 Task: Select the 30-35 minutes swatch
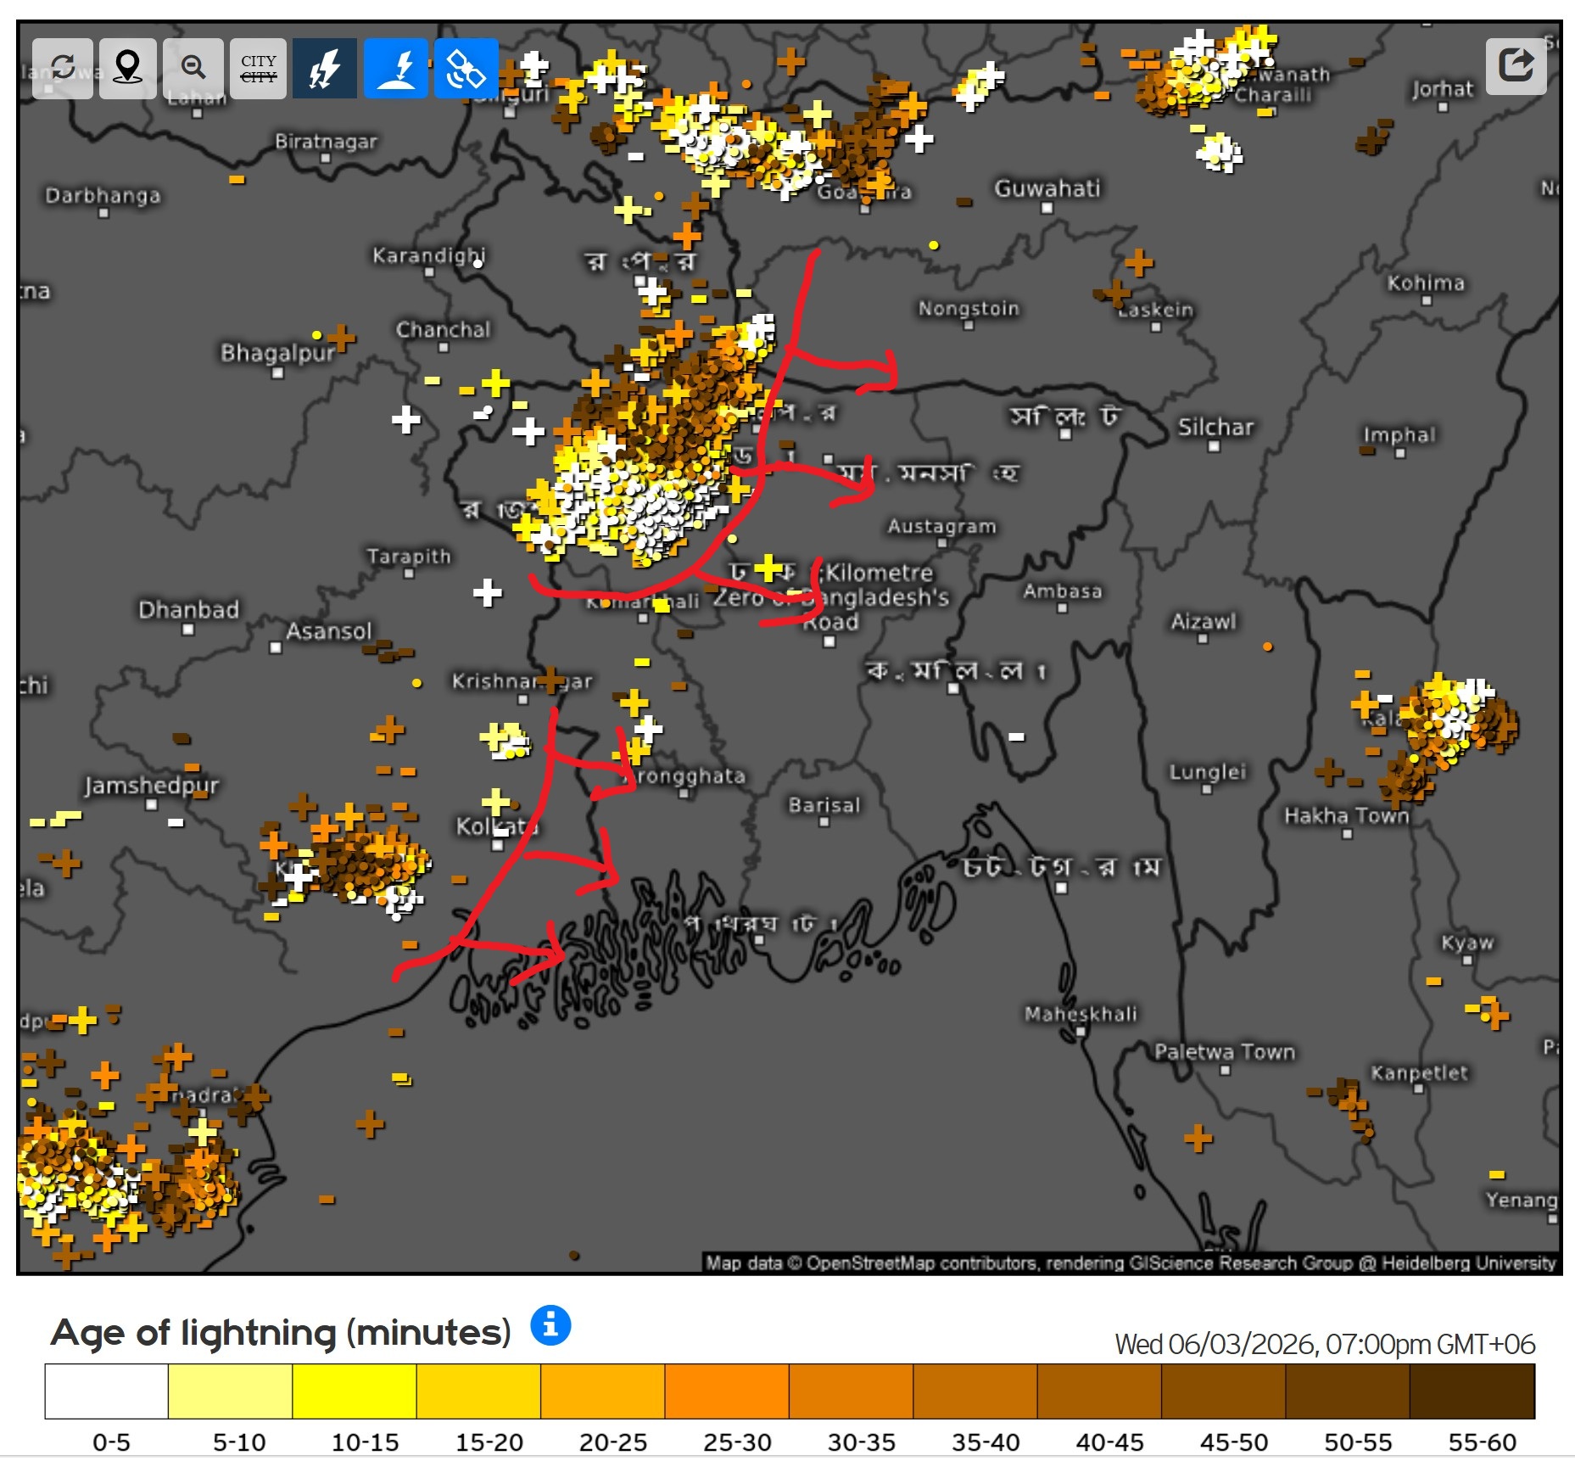pos(851,1391)
